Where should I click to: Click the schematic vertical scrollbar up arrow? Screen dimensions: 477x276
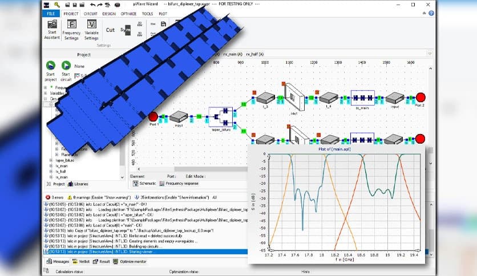[x=430, y=68]
